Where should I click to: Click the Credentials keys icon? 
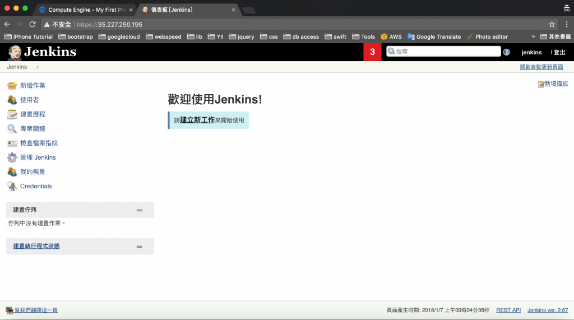[x=12, y=186]
